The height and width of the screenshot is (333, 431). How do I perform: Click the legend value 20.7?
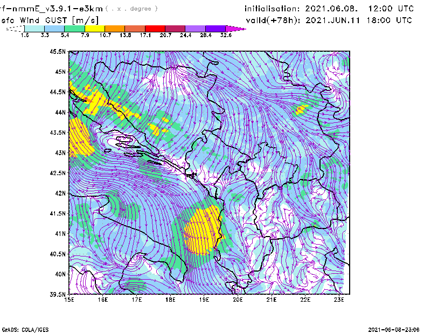165,35
